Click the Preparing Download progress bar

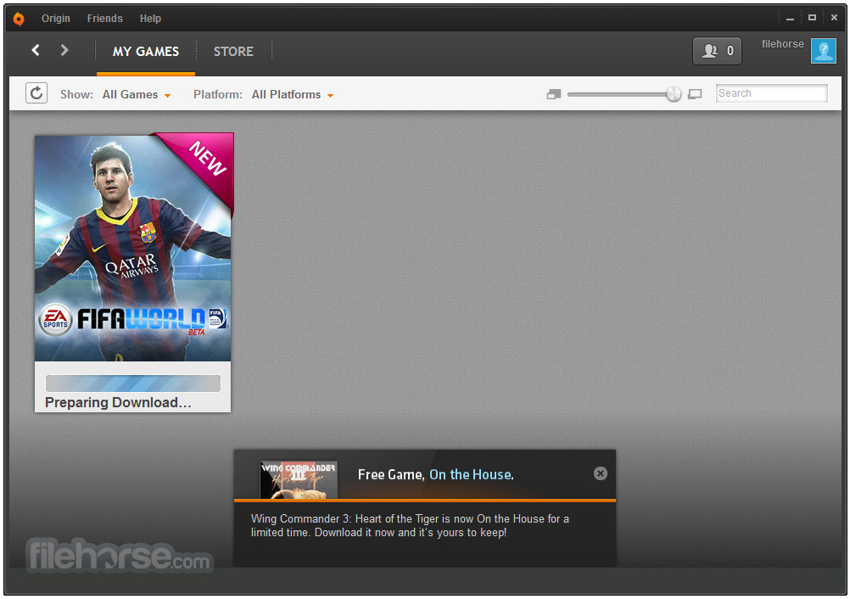point(133,383)
